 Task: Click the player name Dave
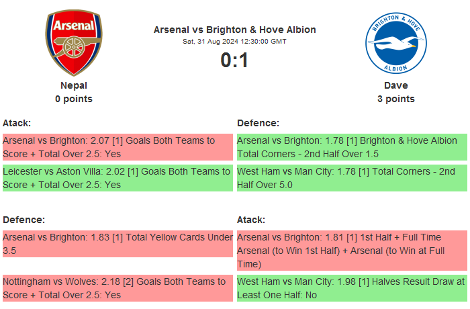tap(395, 85)
